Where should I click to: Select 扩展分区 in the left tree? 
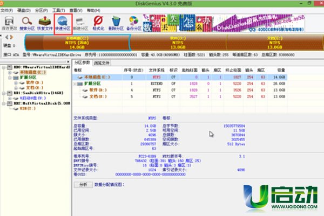tap(28, 78)
